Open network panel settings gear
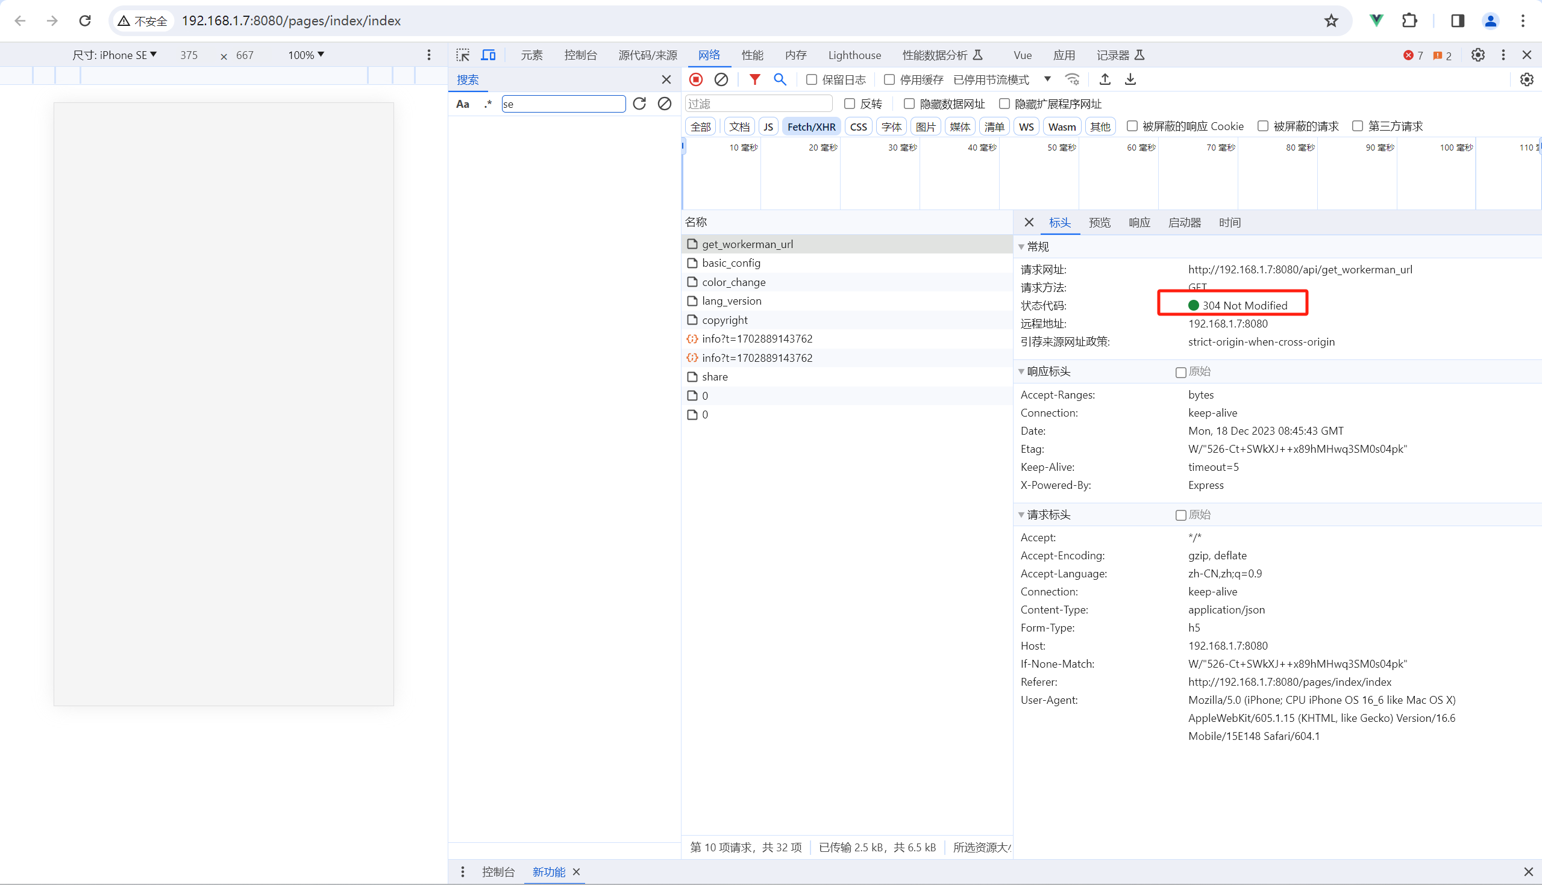The width and height of the screenshot is (1542, 885). point(1526,79)
